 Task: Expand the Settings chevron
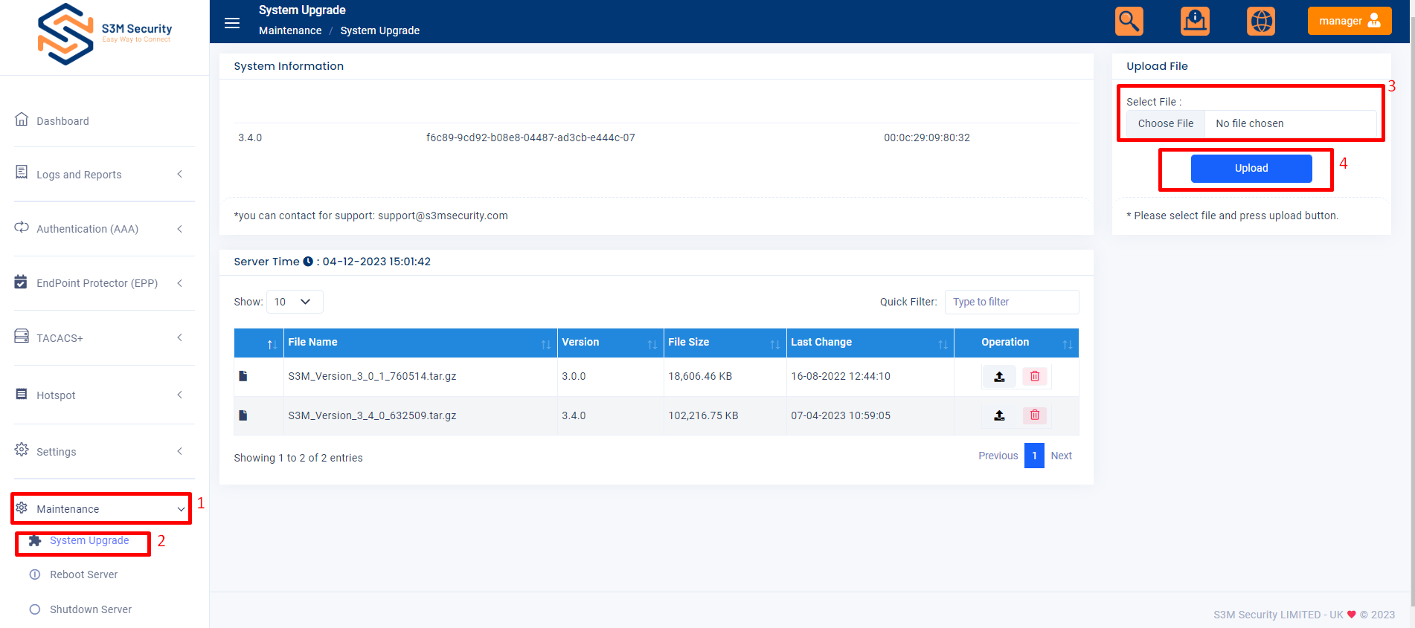click(179, 451)
